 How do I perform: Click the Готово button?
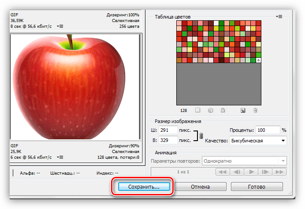257,187
